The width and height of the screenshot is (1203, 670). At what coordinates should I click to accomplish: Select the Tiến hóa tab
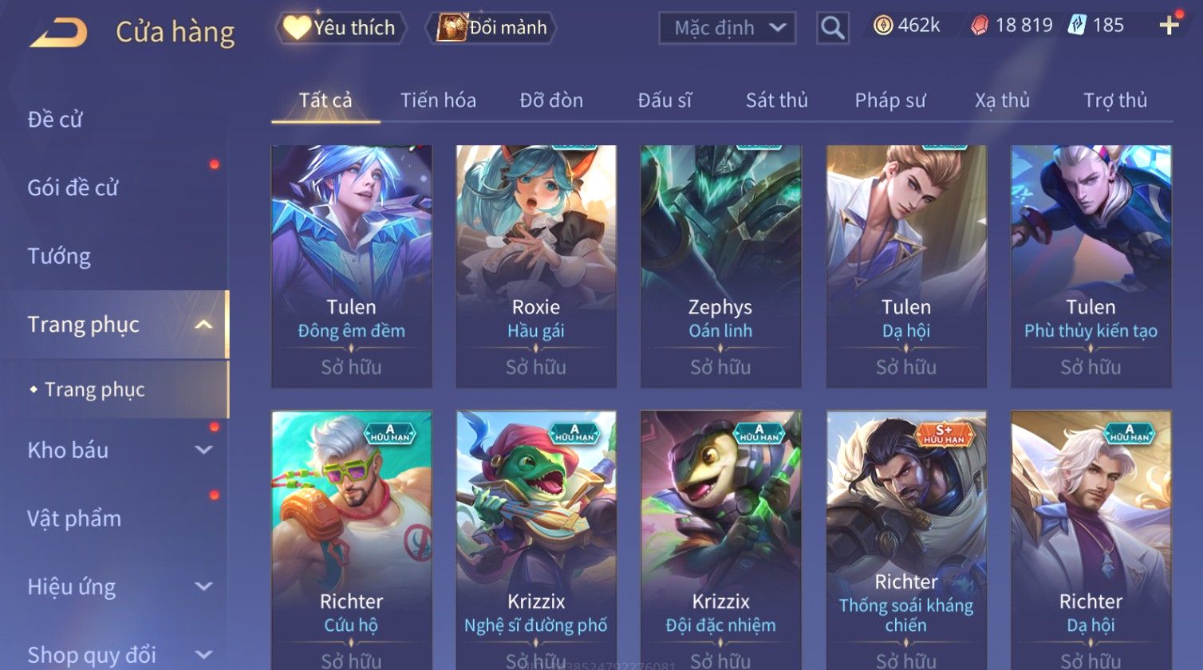(438, 100)
